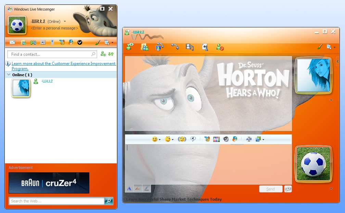Viewport: 345px width, 213px height.
Task: Collapse the Online (1) group
Action: (9, 75)
